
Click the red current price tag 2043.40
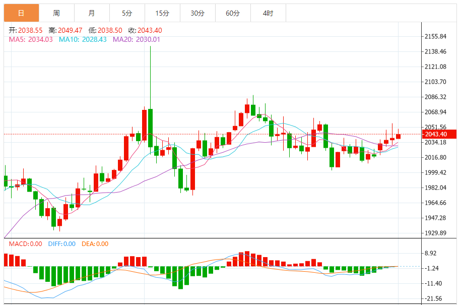pos(439,134)
